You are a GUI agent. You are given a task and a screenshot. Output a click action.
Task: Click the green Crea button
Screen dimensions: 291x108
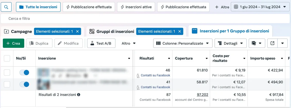point(13,43)
